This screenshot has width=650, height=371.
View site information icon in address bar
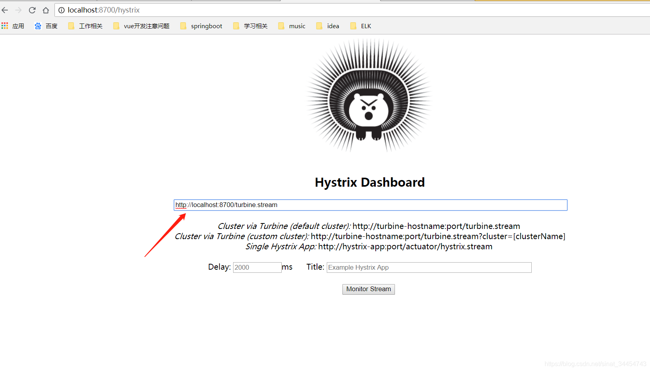click(x=62, y=10)
